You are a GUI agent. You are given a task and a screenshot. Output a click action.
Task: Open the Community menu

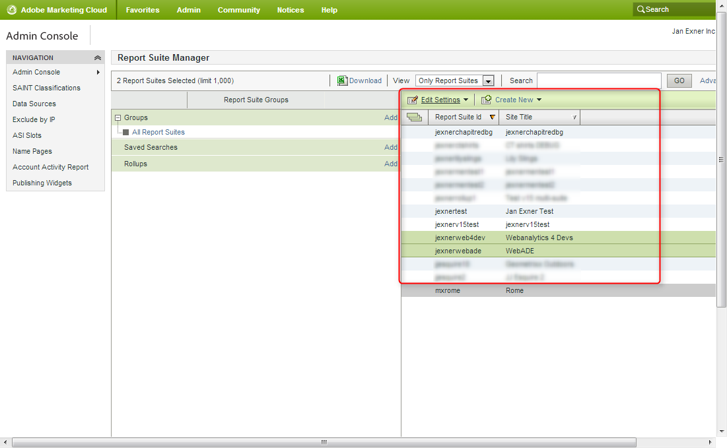click(x=238, y=10)
